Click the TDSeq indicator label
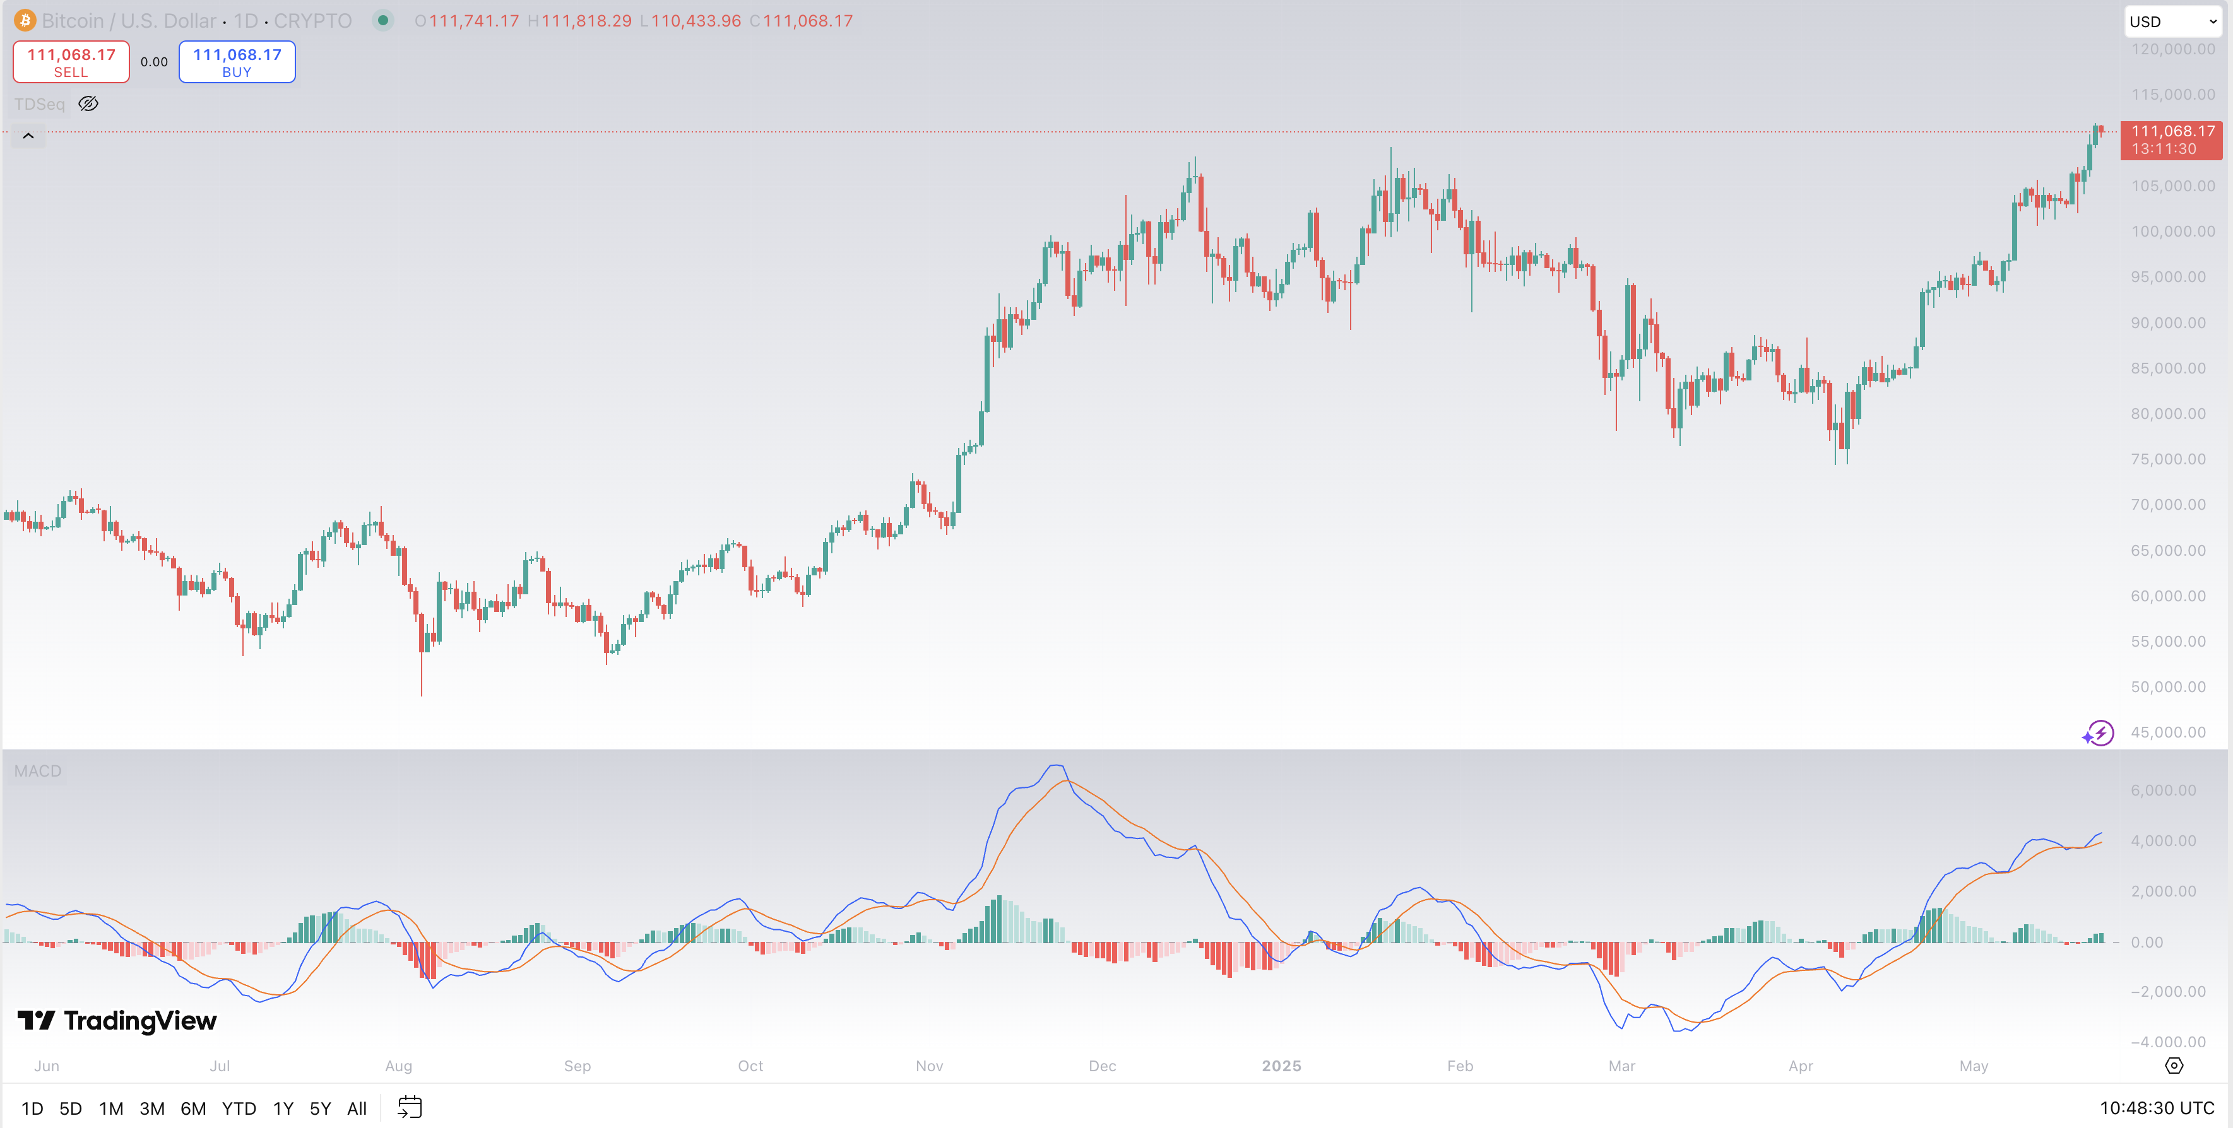This screenshot has height=1128, width=2233. (x=39, y=104)
